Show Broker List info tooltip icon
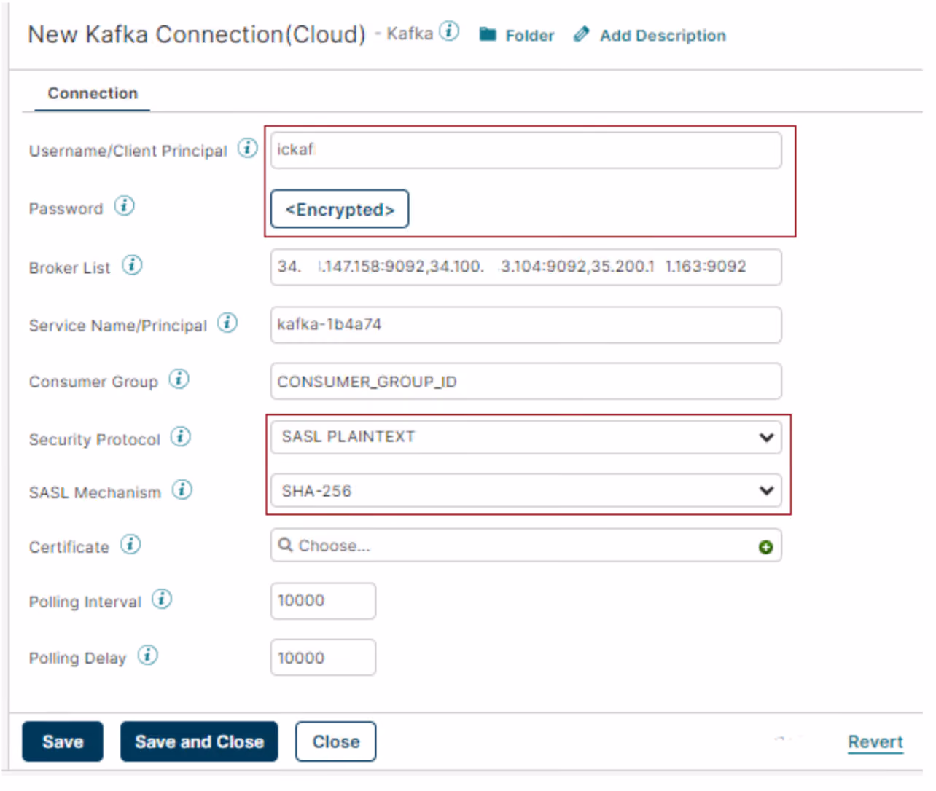Viewport: 936px width, 791px height. (x=132, y=265)
